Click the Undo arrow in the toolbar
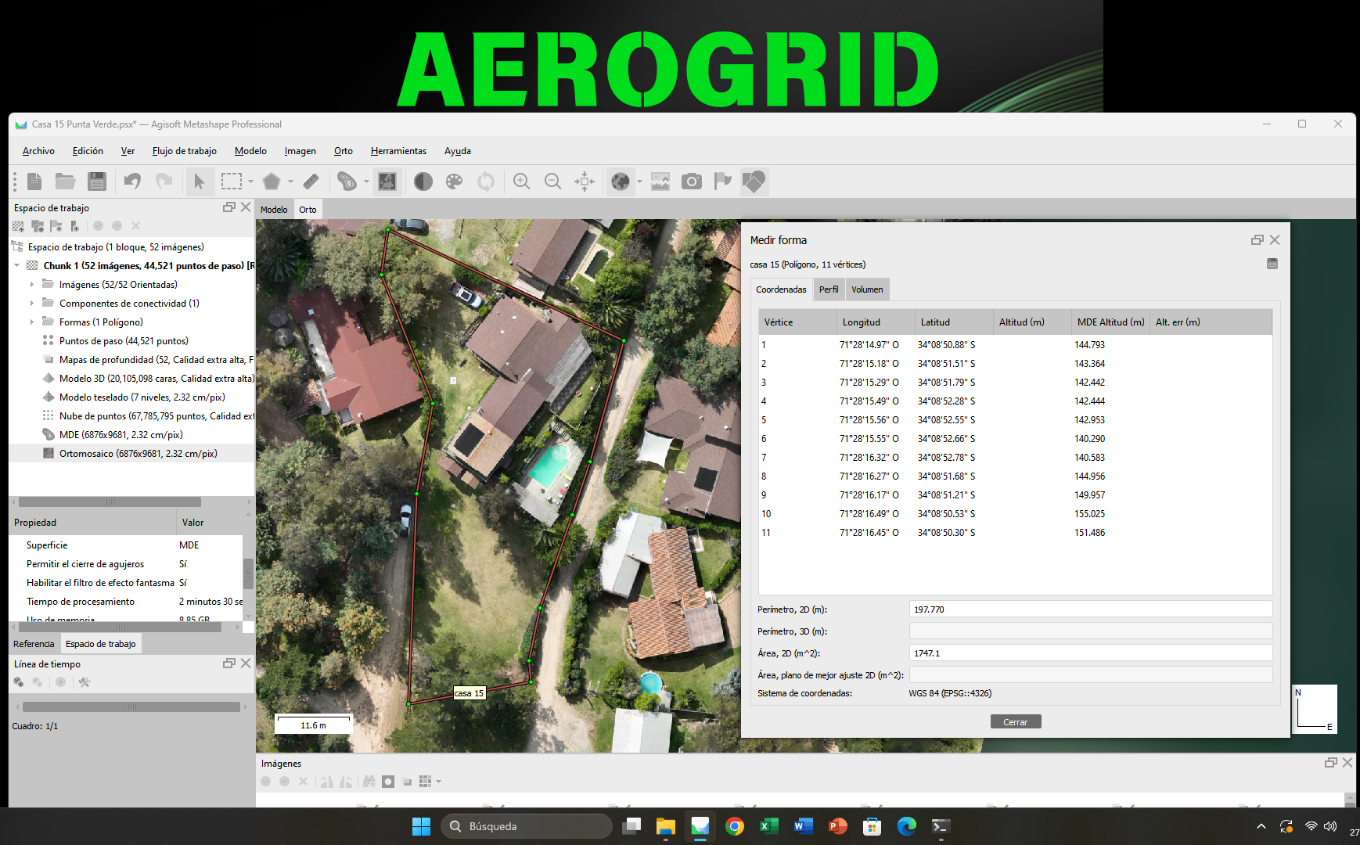This screenshot has width=1360, height=845. click(132, 182)
